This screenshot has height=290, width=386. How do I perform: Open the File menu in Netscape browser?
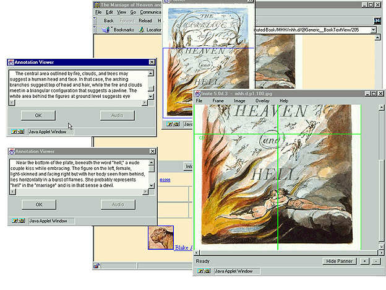[x=98, y=12]
